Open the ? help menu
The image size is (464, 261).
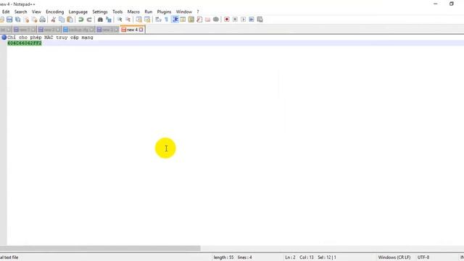198,12
